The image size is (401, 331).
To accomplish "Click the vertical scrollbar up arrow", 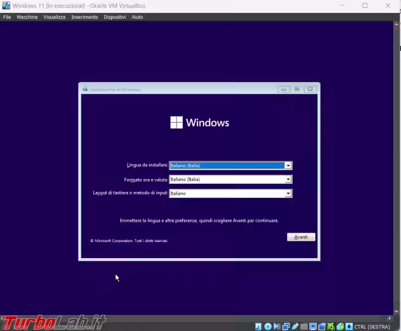I will coord(396,25).
